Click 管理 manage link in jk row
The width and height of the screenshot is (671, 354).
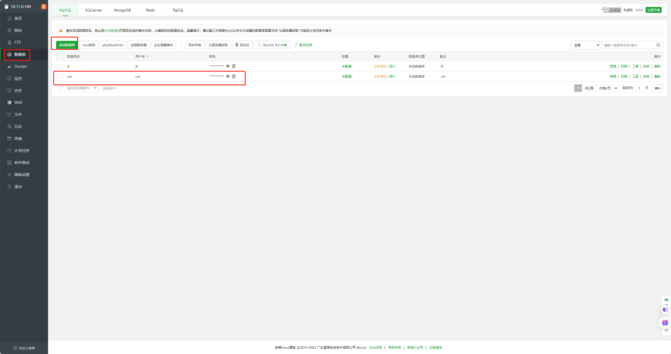pos(613,66)
